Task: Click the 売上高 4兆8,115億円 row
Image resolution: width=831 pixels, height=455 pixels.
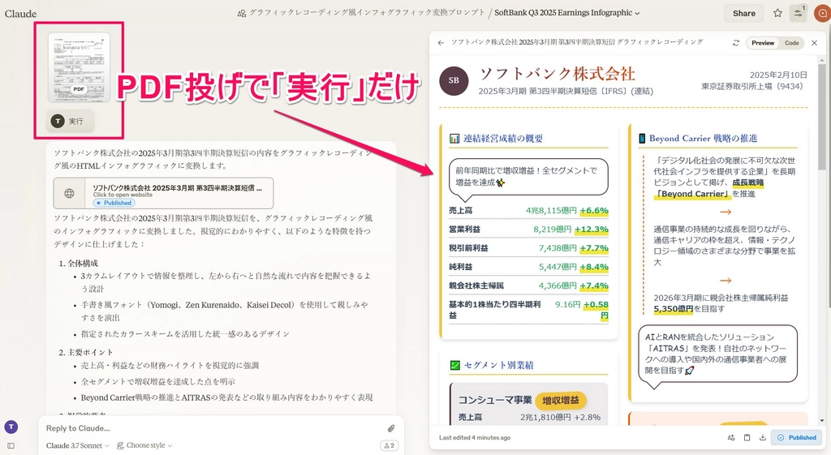Action: [528, 210]
